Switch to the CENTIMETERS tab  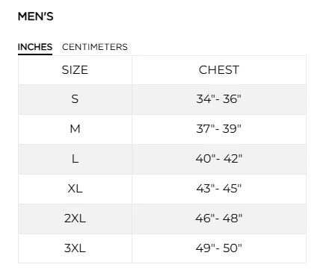click(x=95, y=47)
